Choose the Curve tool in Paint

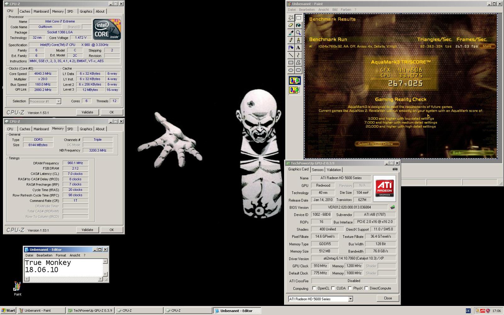[x=298, y=55]
